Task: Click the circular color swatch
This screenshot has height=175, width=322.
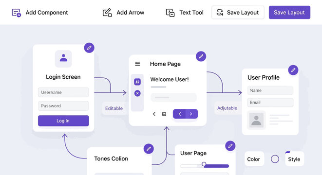Action: point(275,159)
